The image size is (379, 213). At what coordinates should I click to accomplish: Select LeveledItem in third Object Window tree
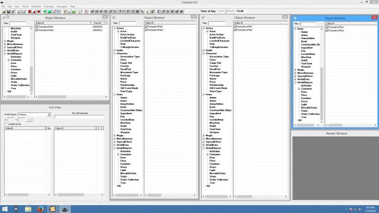pos(216,120)
